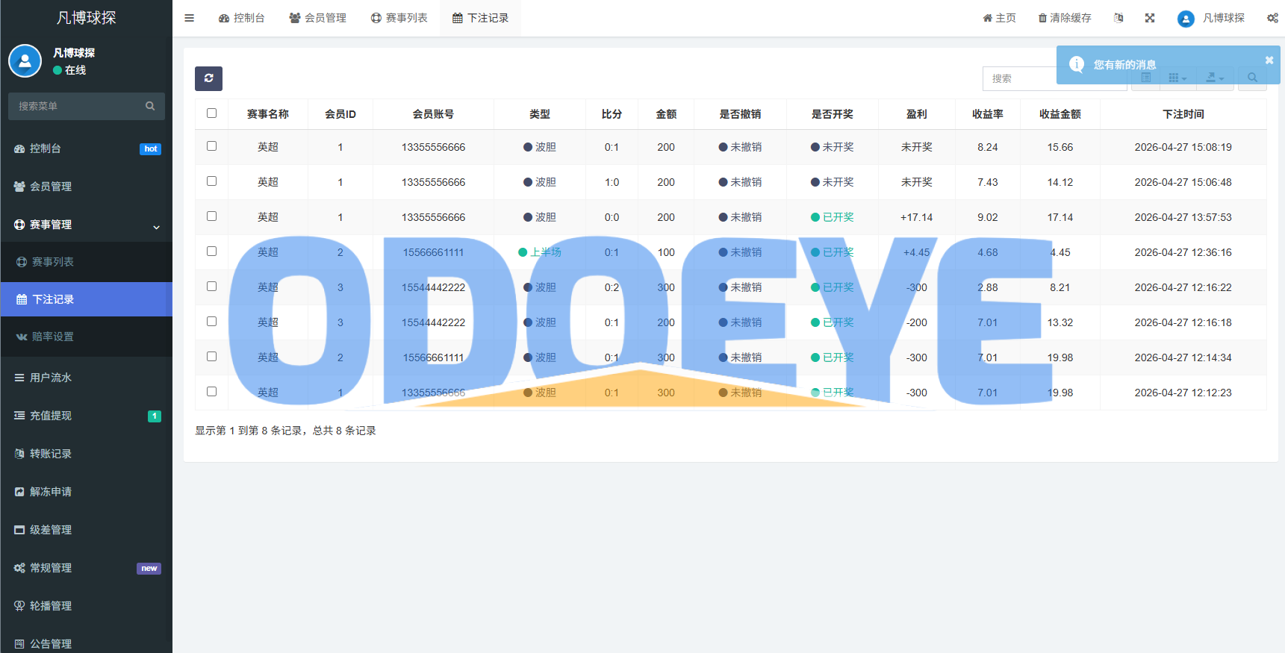
Task: Open 用户流水 in the left sidebar
Action: click(x=86, y=378)
